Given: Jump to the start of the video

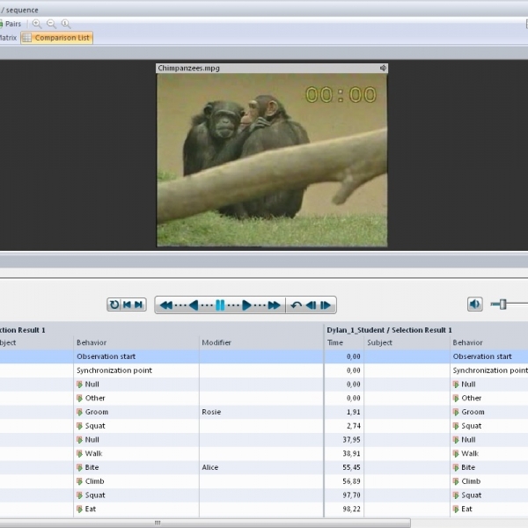Looking at the screenshot, I should click(127, 304).
